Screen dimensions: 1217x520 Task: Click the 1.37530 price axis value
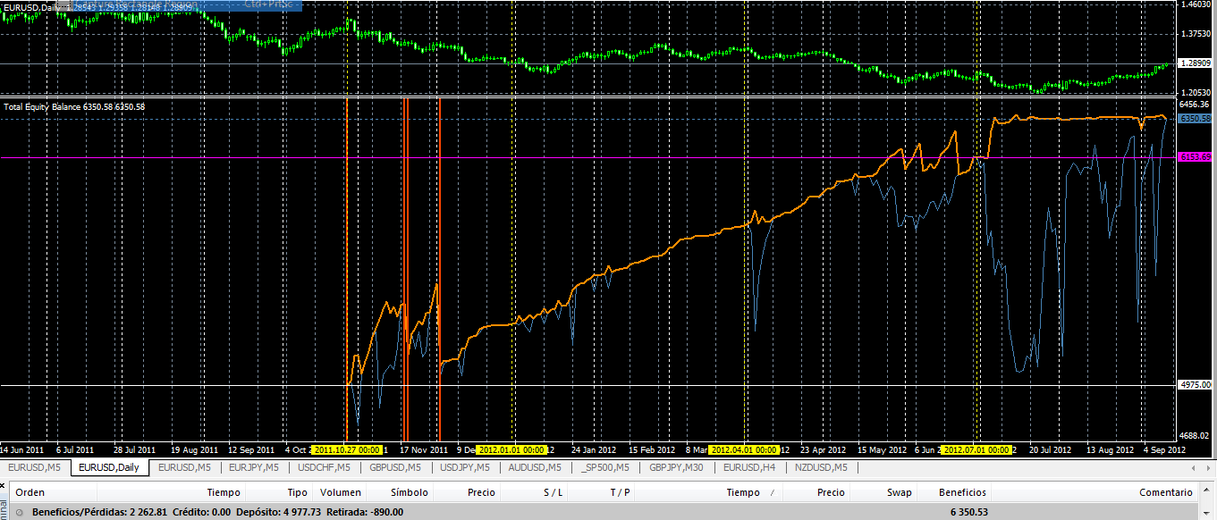click(x=1197, y=34)
